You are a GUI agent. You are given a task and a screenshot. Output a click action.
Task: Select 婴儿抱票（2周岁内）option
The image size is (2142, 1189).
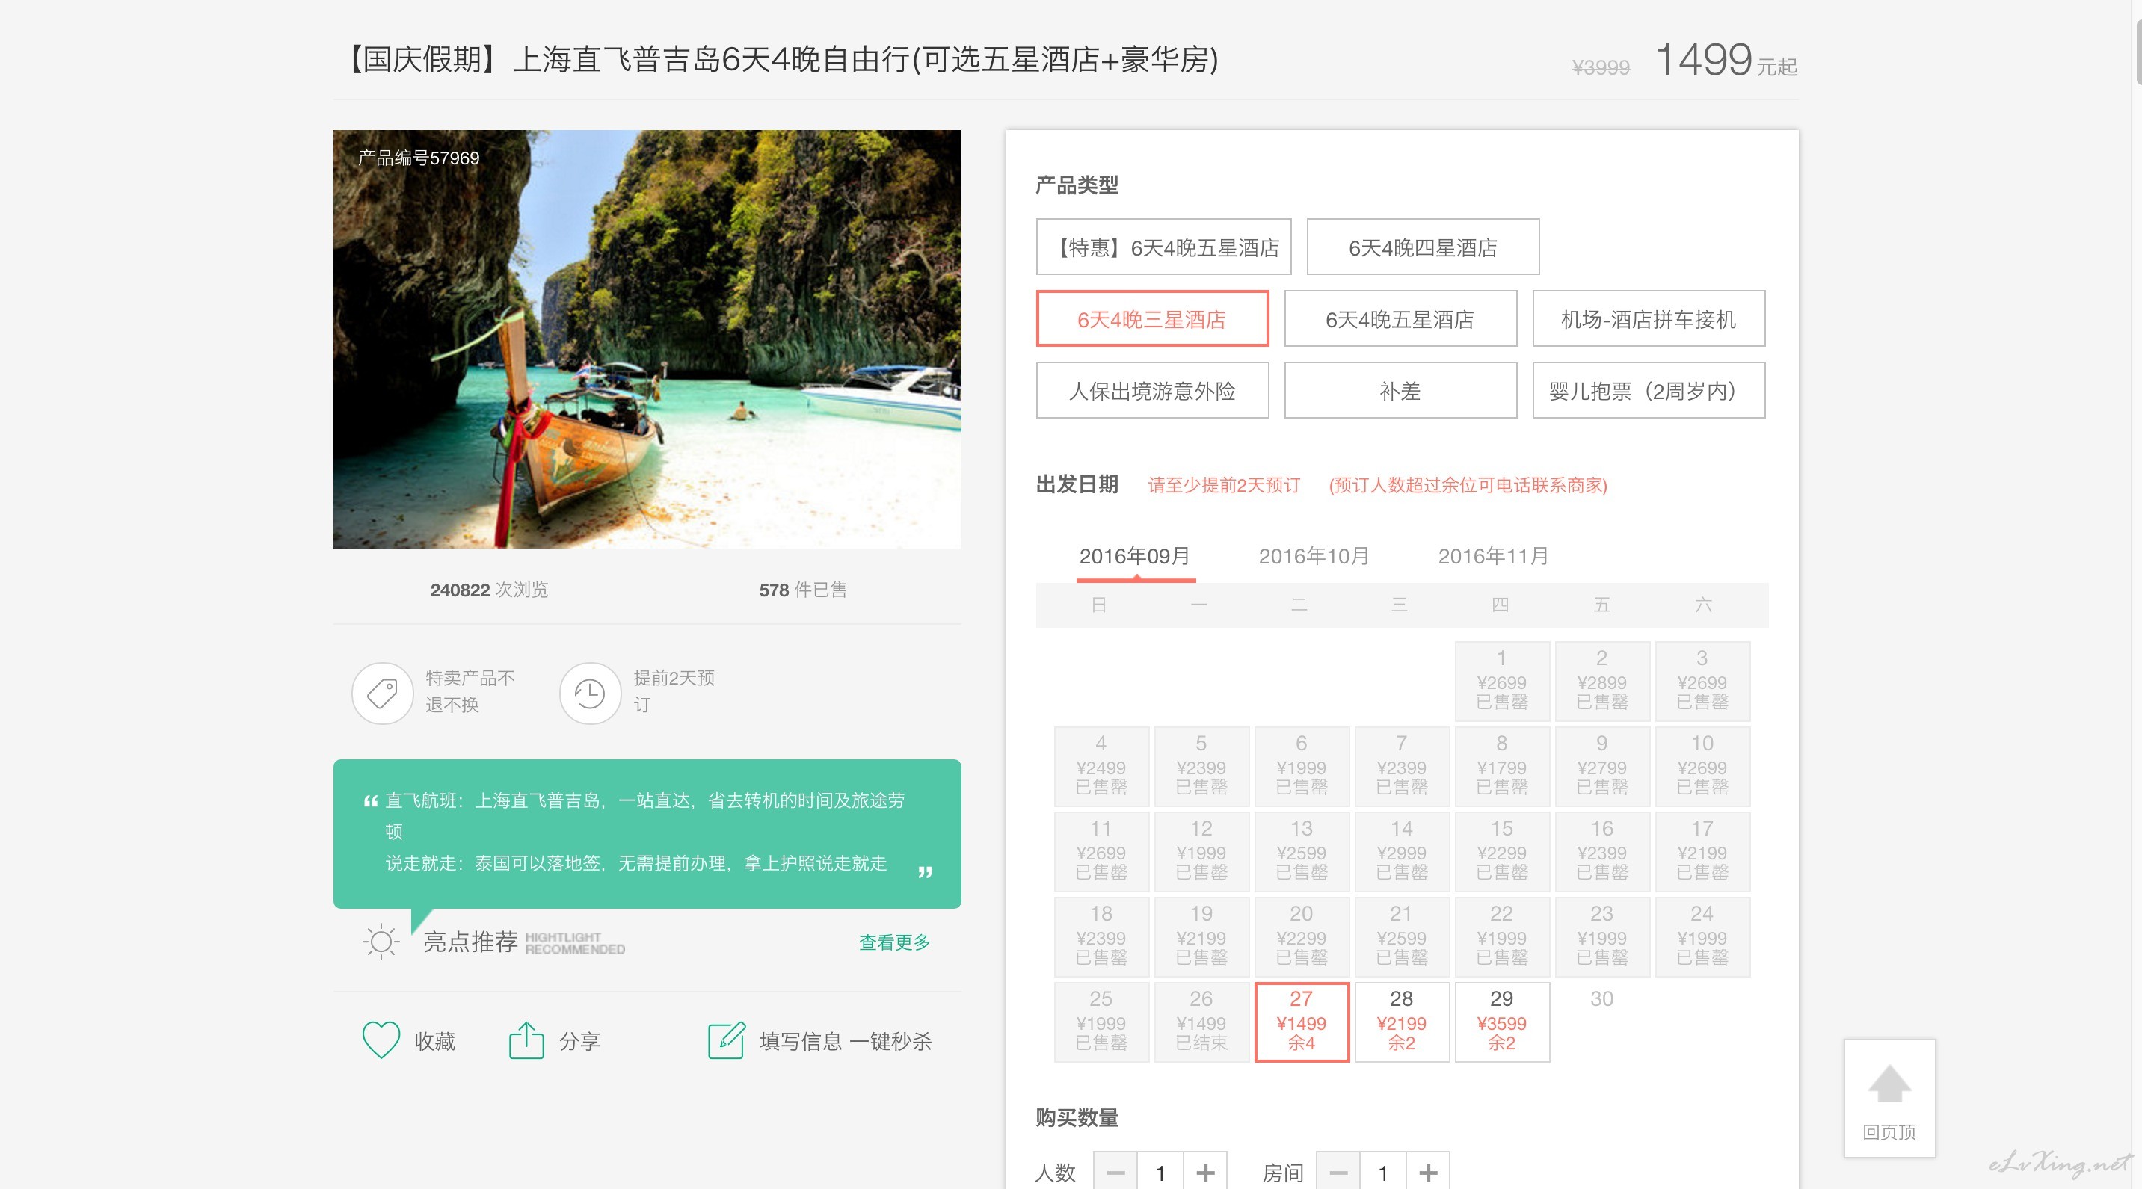point(1649,389)
